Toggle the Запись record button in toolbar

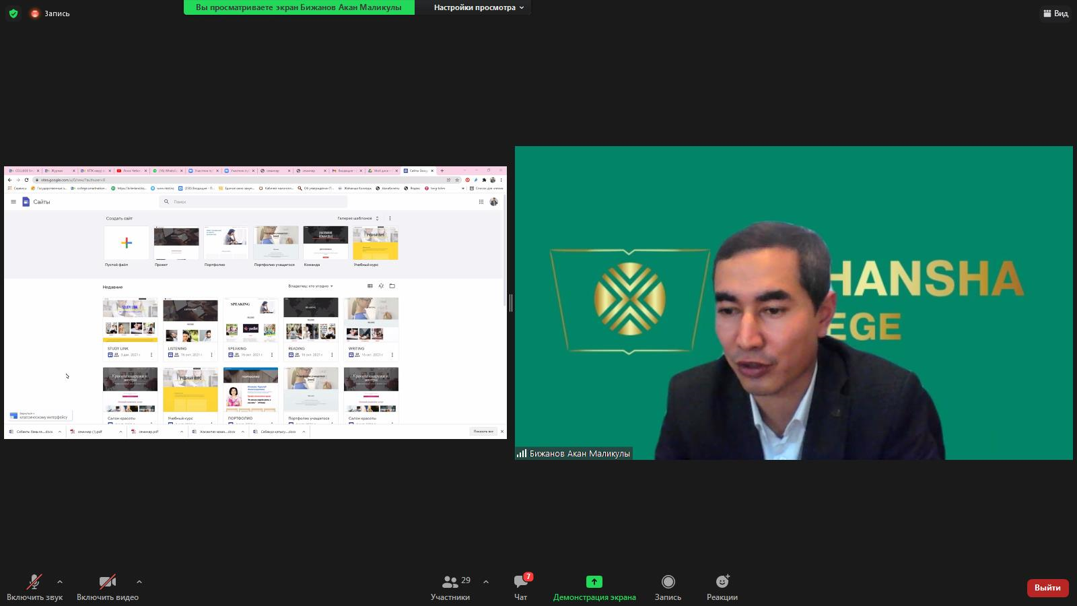[668, 588]
